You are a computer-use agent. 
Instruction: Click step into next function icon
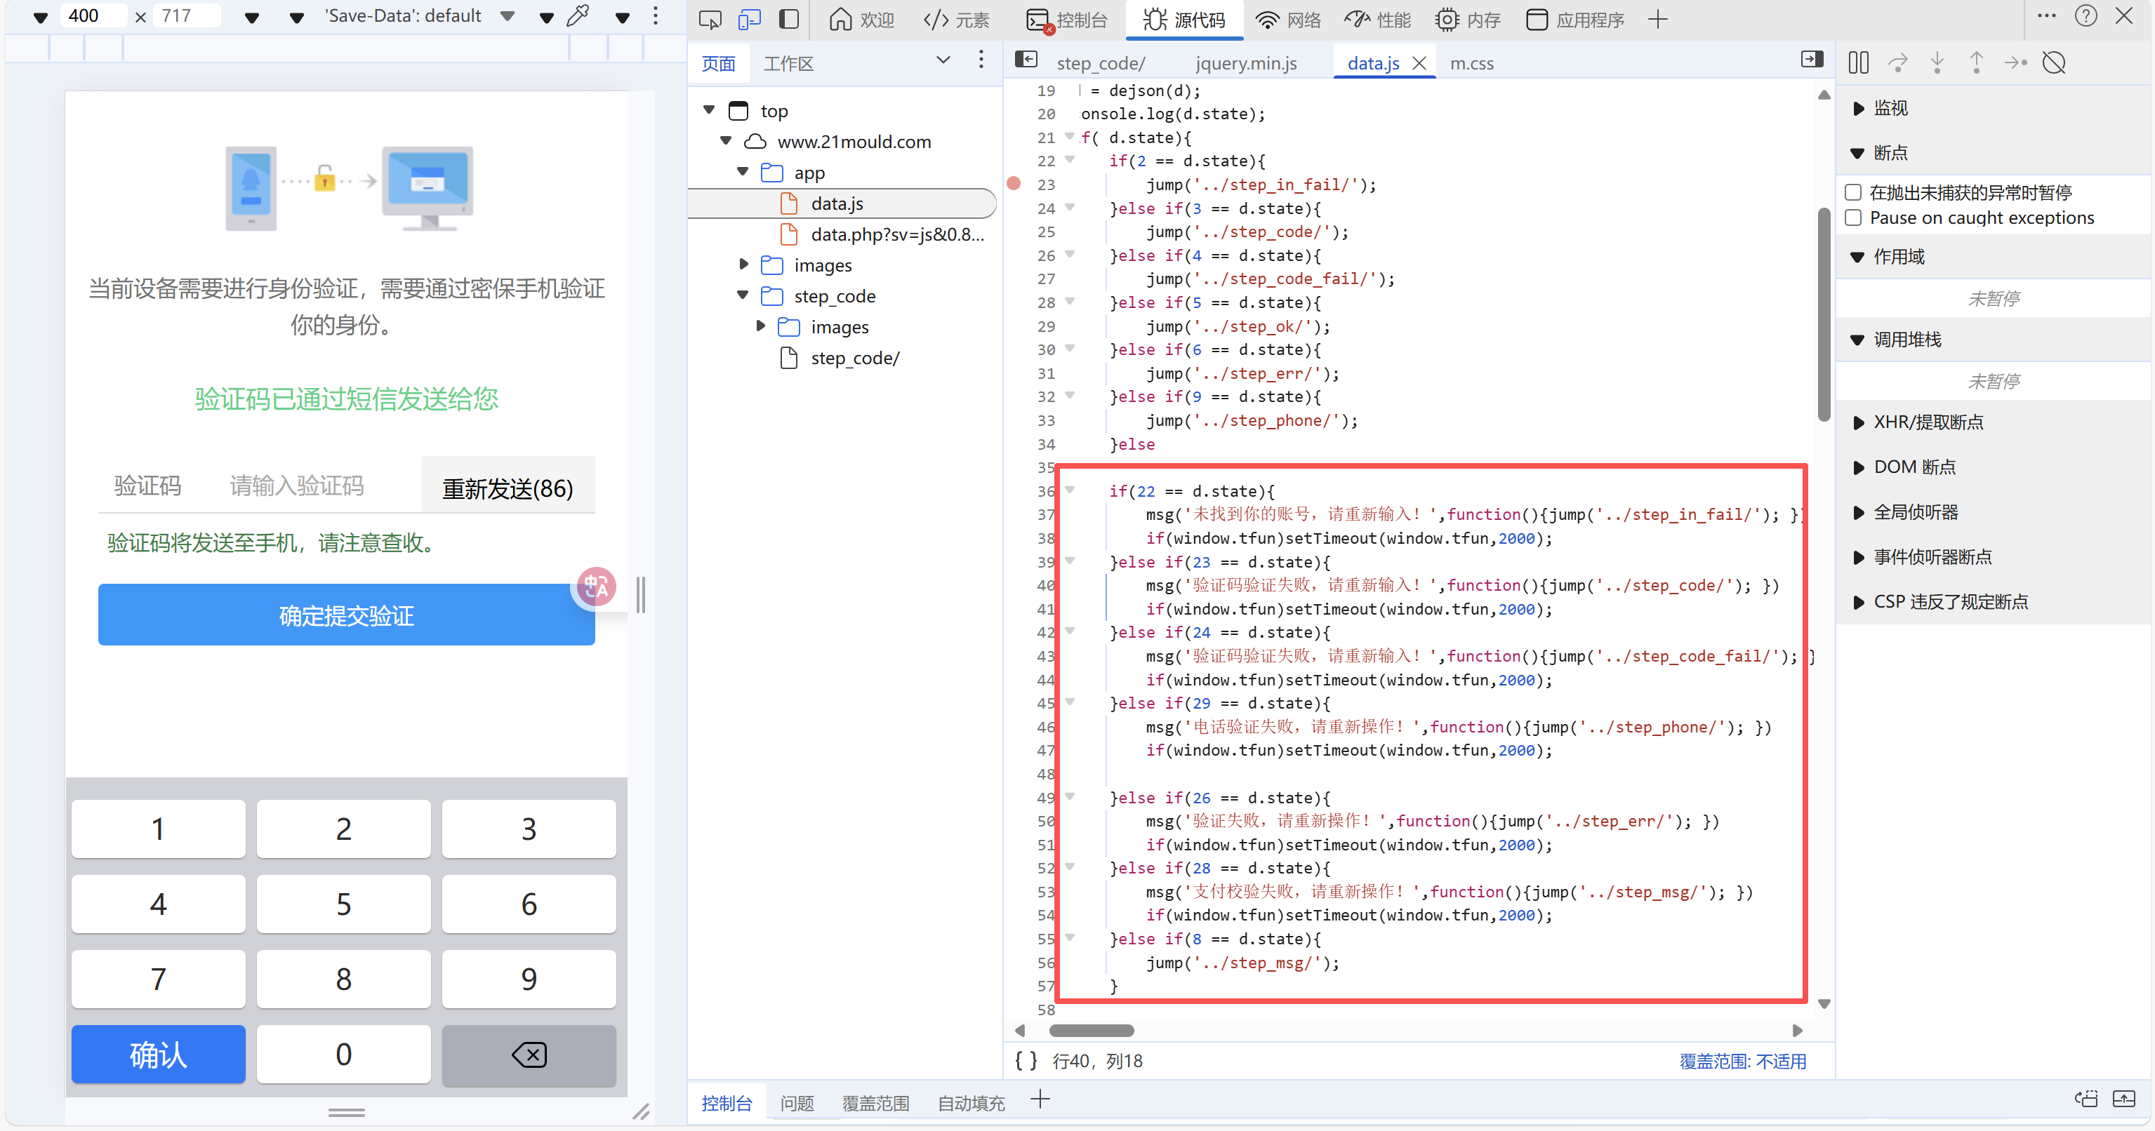1937,62
